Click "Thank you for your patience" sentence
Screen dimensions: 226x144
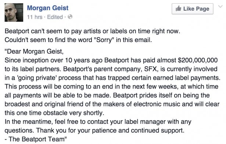click(x=110, y=130)
